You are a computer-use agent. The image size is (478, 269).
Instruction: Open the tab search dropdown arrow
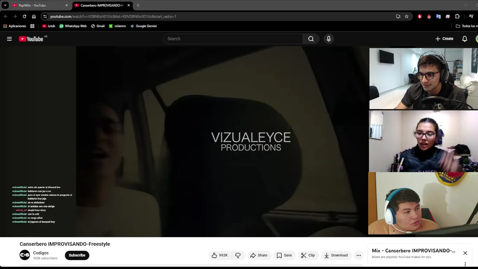click(5, 5)
